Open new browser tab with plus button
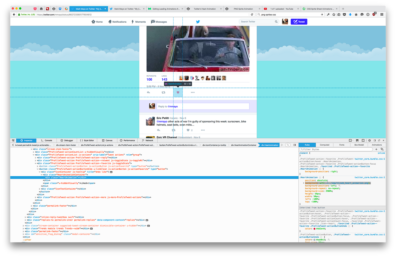The height and width of the screenshot is (257, 396). [343, 9]
